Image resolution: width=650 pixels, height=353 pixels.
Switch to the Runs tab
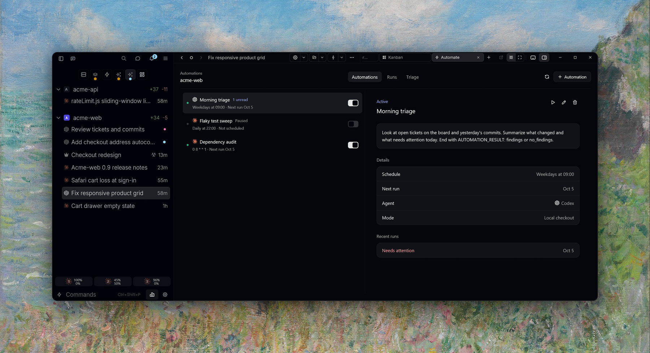coord(392,77)
